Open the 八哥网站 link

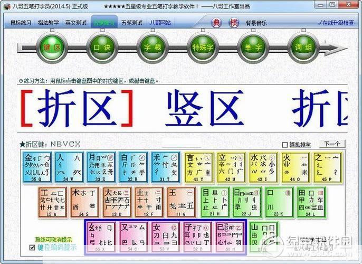click(x=159, y=23)
